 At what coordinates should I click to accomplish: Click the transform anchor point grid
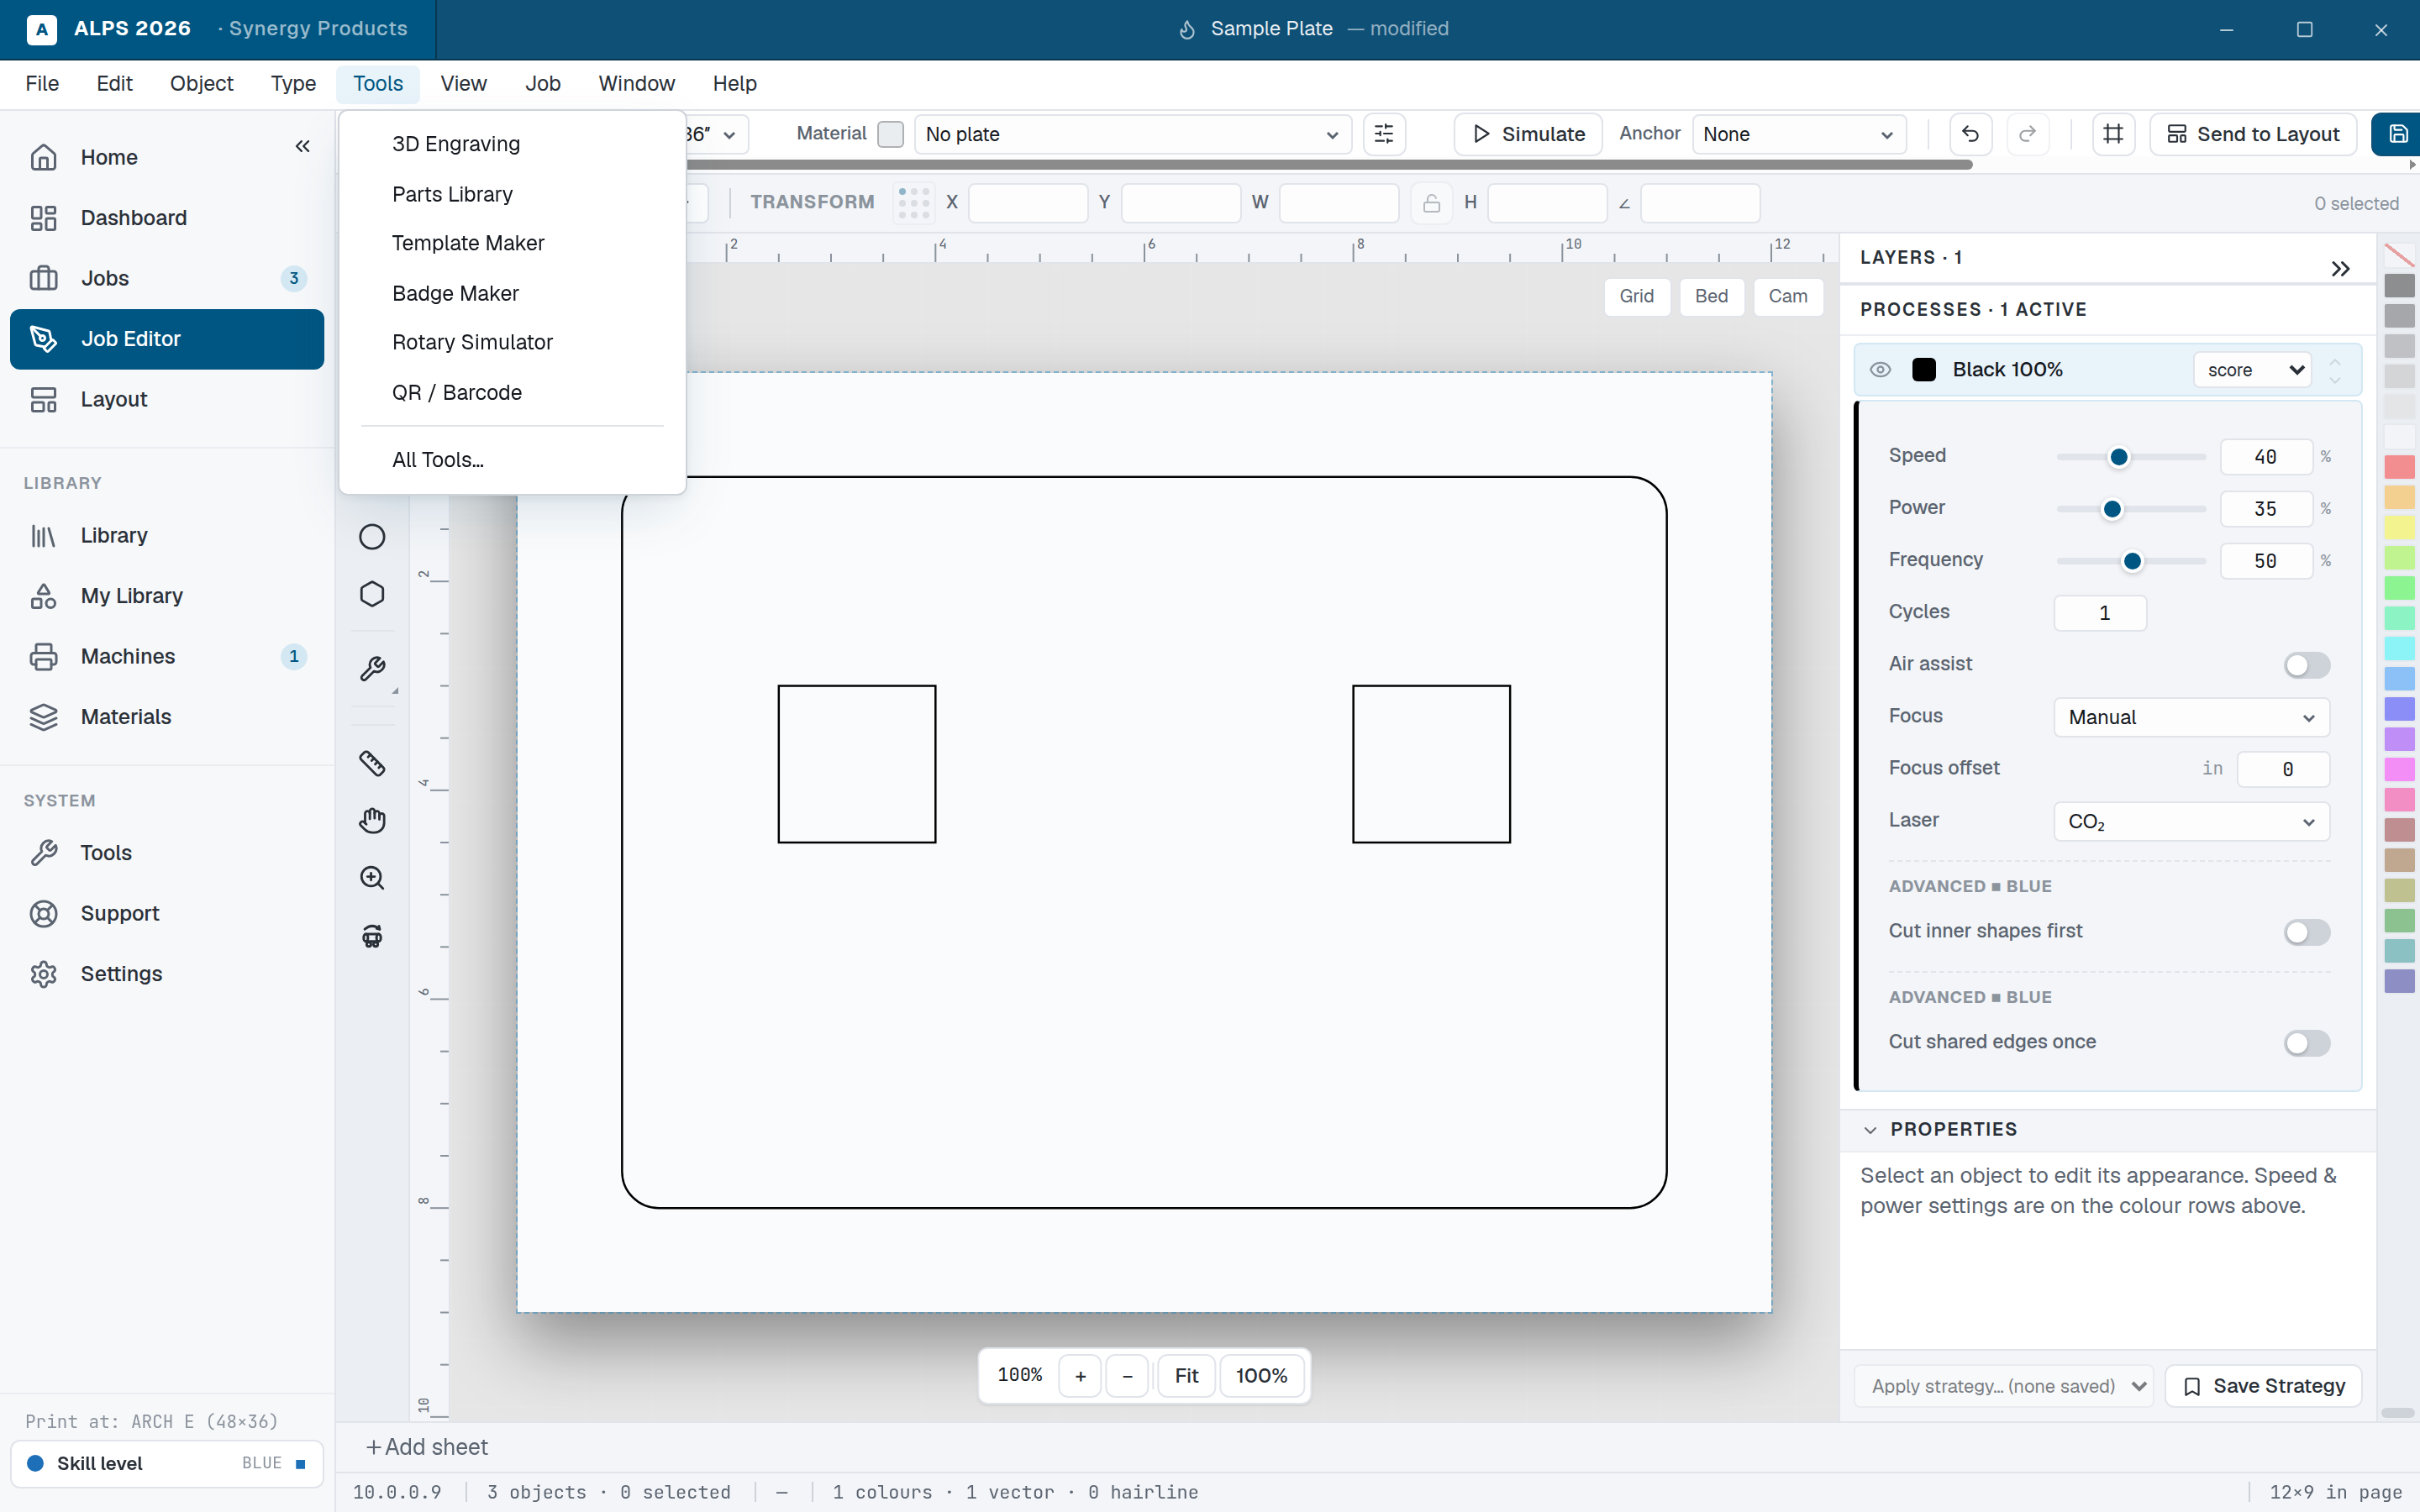(x=914, y=203)
